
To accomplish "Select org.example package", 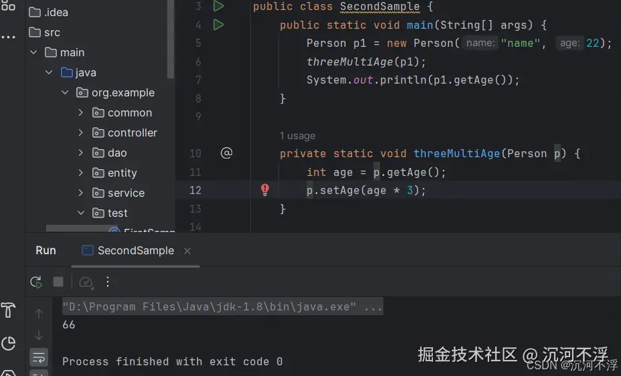I will coord(115,92).
